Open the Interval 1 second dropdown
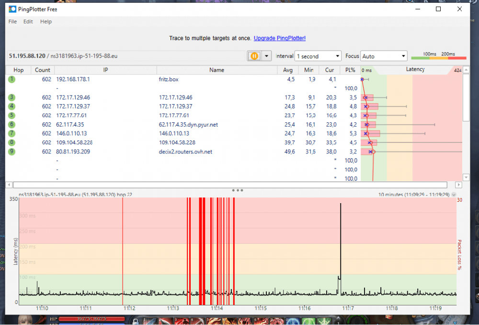 click(x=318, y=56)
